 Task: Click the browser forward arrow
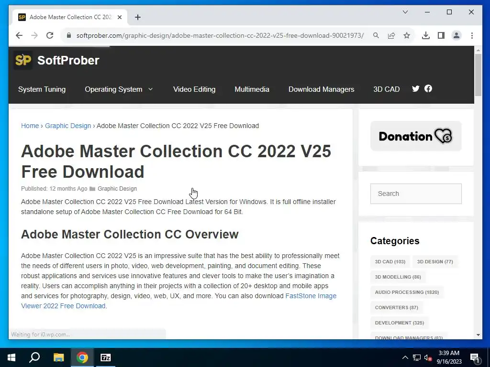tap(34, 35)
